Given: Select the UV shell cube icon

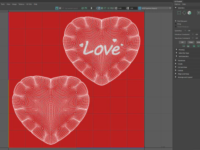Looking at the screenshot, I should click(189, 13).
